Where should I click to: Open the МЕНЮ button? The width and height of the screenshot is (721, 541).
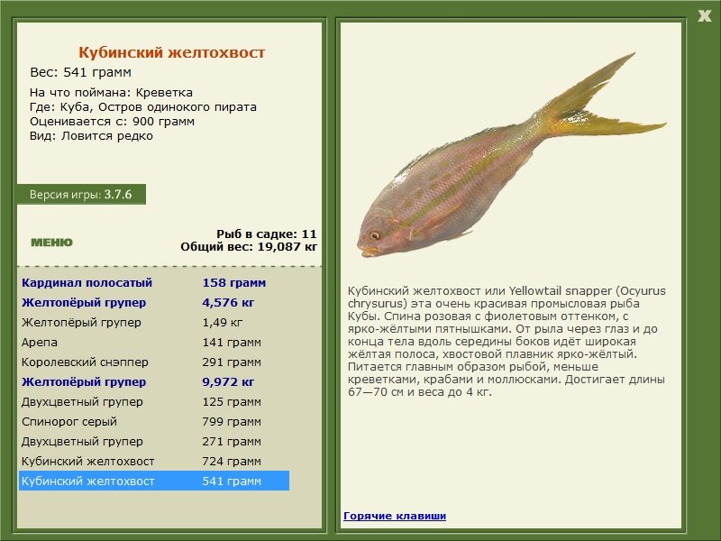(x=51, y=243)
